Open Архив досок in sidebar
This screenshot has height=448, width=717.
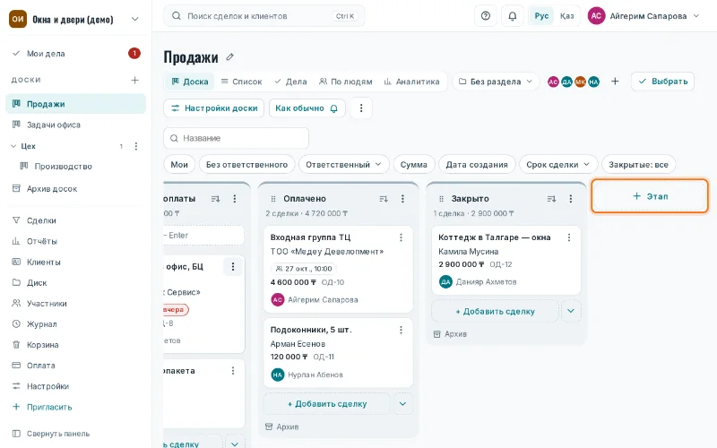click(76, 189)
